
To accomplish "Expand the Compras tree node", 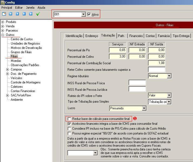I will coord(8,69).
